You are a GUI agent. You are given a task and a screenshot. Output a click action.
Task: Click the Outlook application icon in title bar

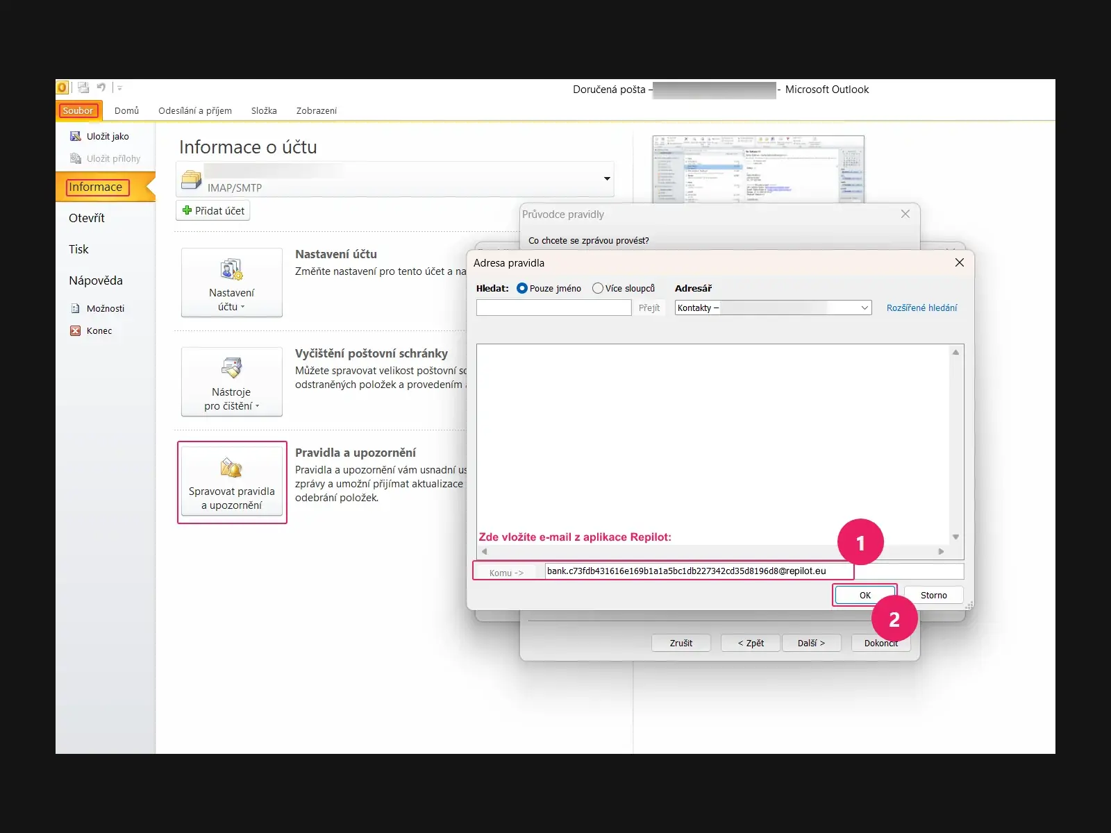(62, 87)
